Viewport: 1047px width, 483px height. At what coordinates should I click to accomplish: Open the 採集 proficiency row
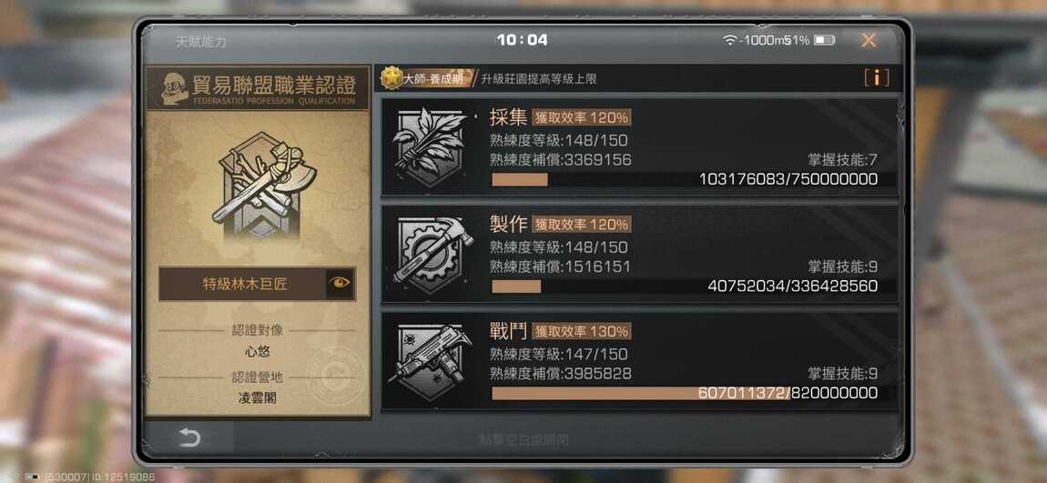(639, 147)
